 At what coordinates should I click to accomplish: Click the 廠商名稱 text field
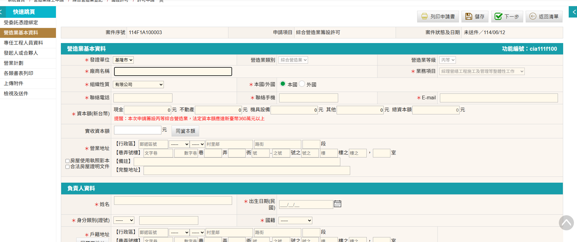[x=173, y=71]
